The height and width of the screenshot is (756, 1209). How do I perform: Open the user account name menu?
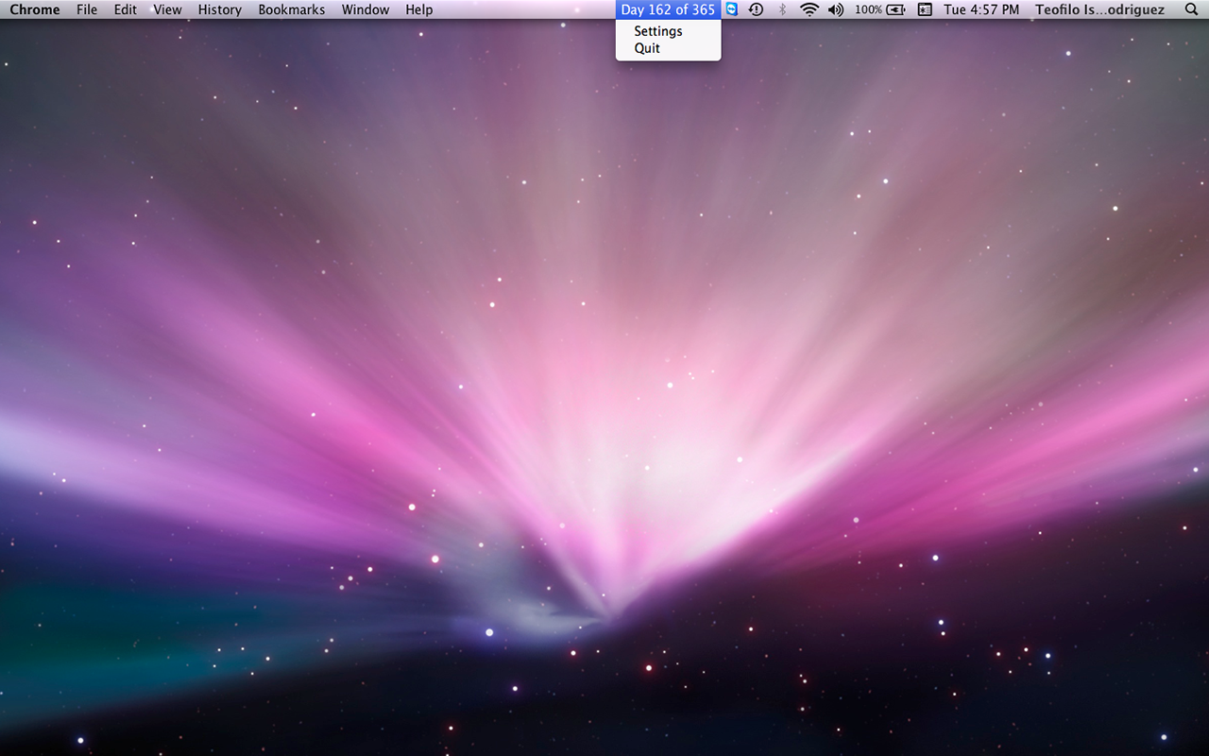coord(1099,9)
